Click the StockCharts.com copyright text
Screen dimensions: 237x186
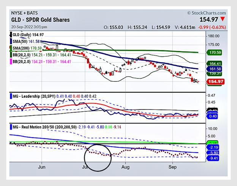point(207,13)
